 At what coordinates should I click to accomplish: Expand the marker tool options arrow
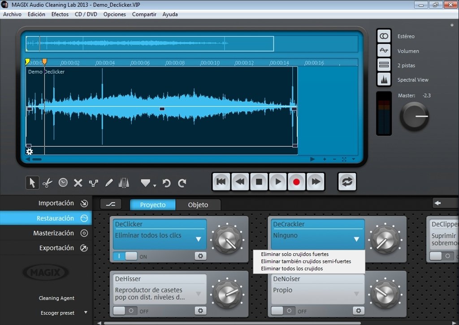click(155, 185)
